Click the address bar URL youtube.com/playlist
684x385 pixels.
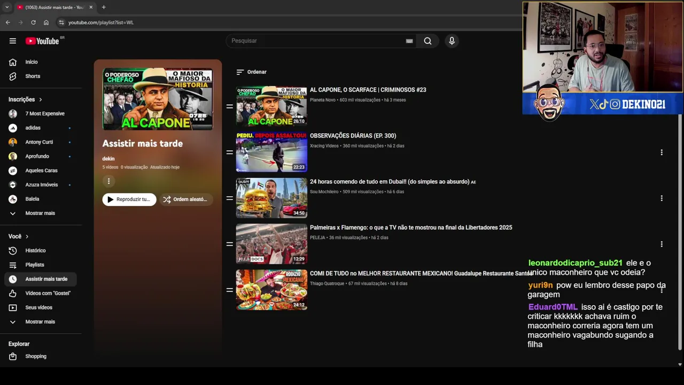[101, 22]
